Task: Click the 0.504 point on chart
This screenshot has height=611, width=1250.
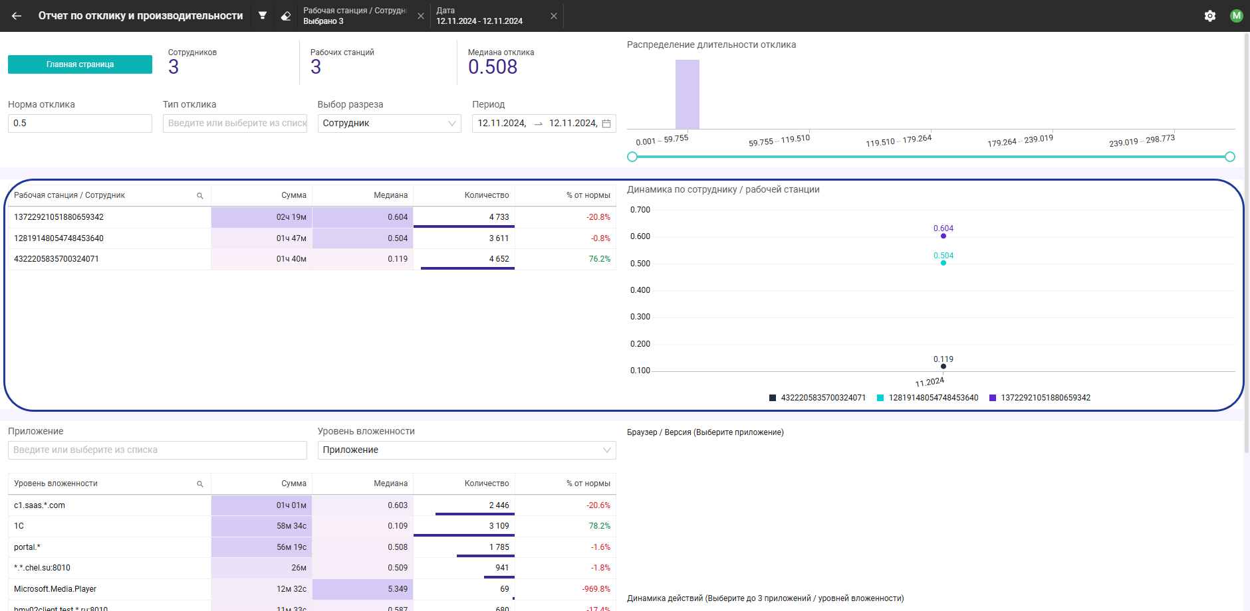Action: [x=943, y=263]
